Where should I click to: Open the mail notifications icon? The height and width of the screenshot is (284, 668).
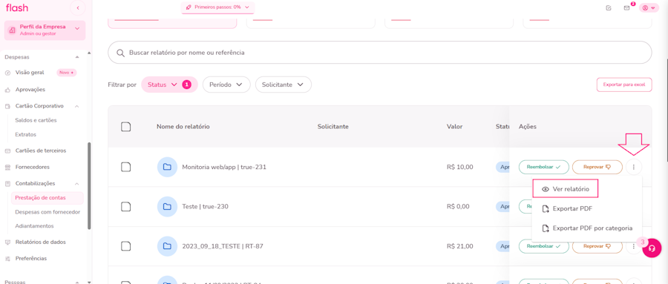(626, 7)
